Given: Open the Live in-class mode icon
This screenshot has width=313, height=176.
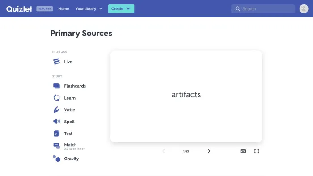Looking at the screenshot, I should 56,62.
